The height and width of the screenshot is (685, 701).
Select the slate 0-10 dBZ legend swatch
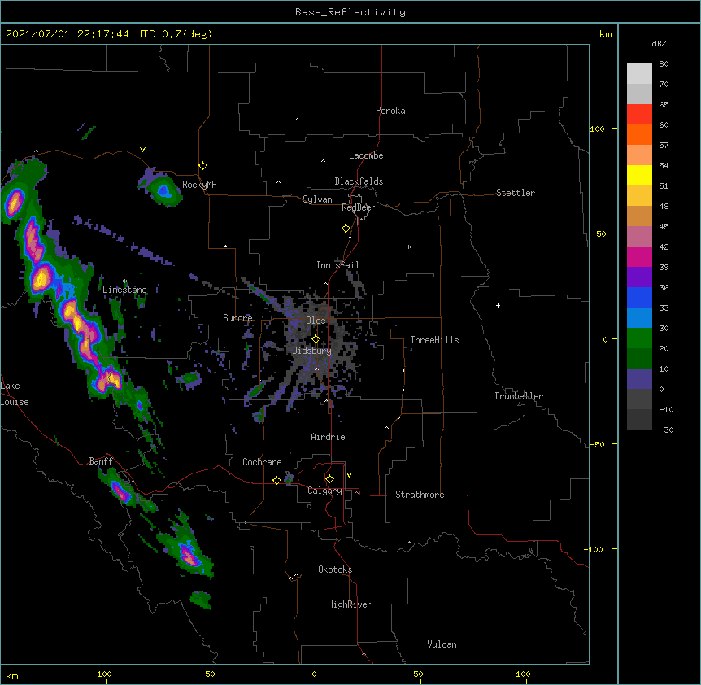click(639, 379)
